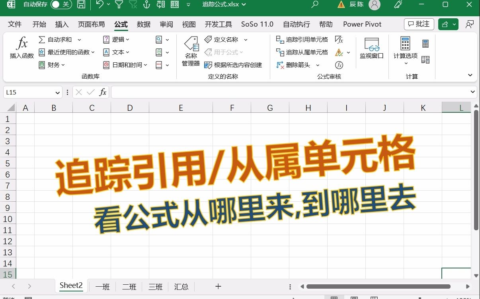
Task: Click the Error Checking warning icon
Action: [x=339, y=52]
